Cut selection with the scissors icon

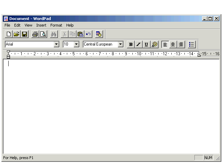point(64,34)
